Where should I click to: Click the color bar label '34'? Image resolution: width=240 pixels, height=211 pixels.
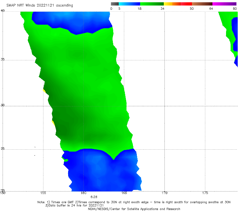[162, 9]
